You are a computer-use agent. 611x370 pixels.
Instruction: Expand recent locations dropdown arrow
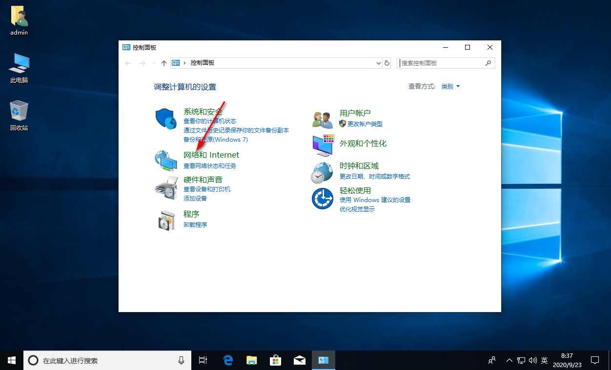click(154, 63)
